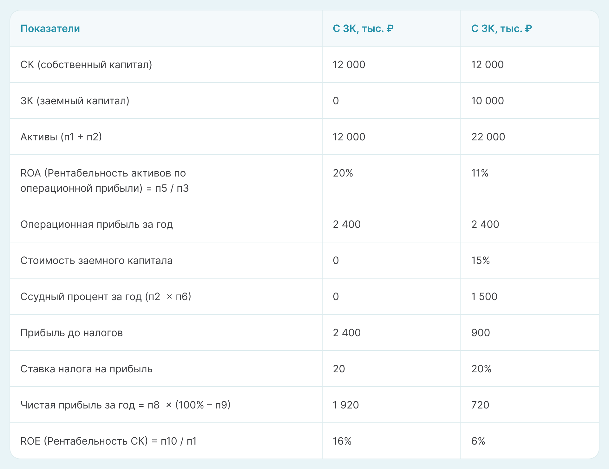Screen dimensions: 609x469
Task: Click the "Прибыль до налогов" label
Action: [71, 333]
